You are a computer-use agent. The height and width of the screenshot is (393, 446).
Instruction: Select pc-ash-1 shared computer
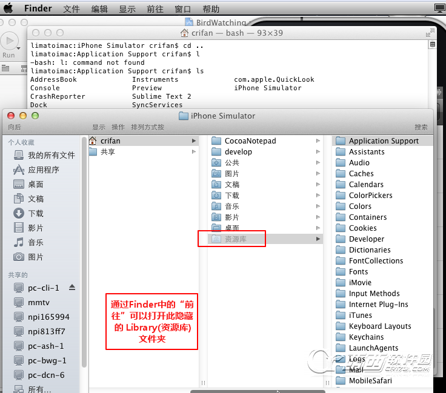pyautogui.click(x=39, y=346)
